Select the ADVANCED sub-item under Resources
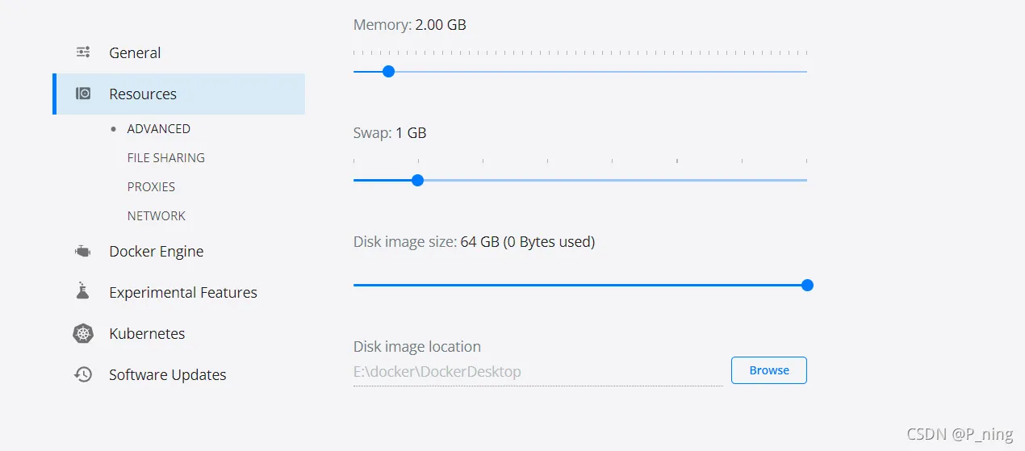 [x=159, y=129]
